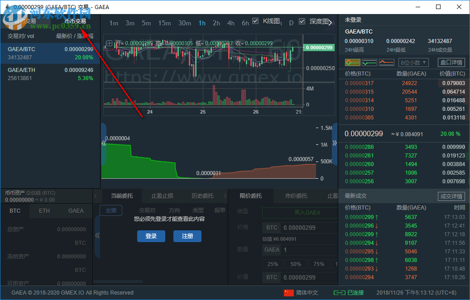
Task: Collapse the depth chart with the left chevron
Action: point(105,143)
